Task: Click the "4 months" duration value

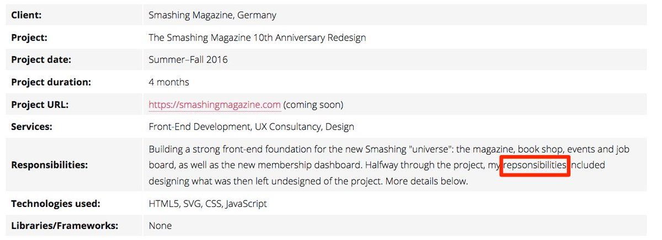Action: point(169,82)
